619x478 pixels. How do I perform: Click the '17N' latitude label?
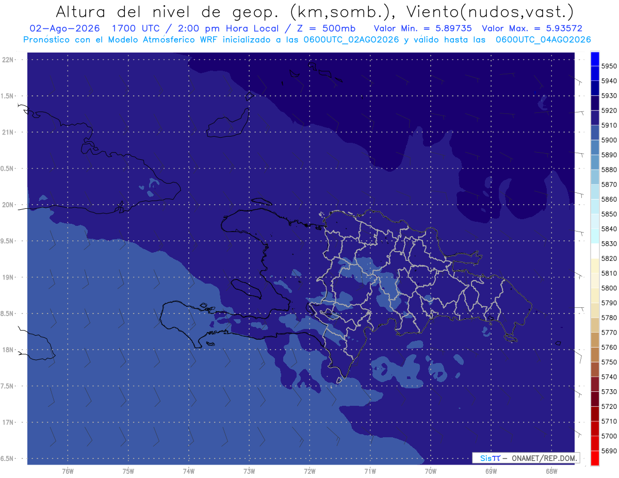[x=8, y=422]
